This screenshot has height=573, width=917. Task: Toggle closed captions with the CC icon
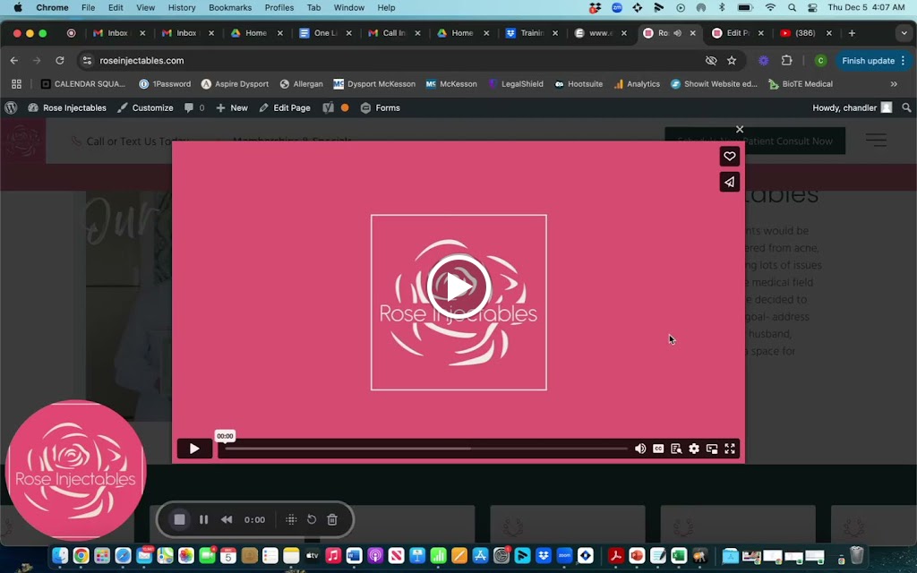pos(658,449)
